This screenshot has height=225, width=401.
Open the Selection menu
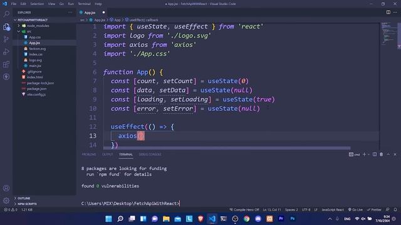point(37,4)
